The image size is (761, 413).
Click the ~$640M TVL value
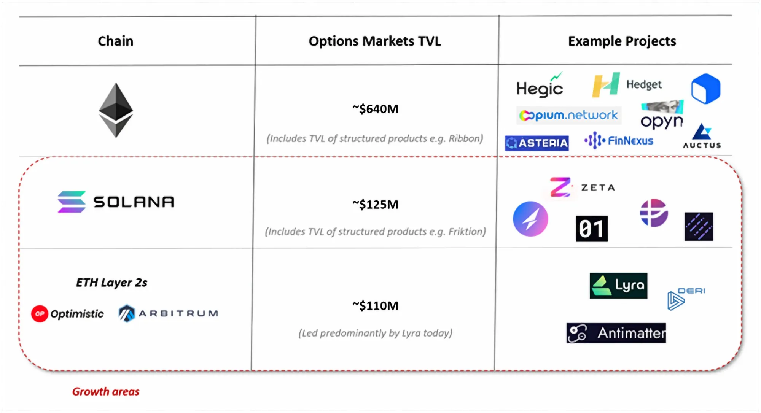pyautogui.click(x=375, y=109)
